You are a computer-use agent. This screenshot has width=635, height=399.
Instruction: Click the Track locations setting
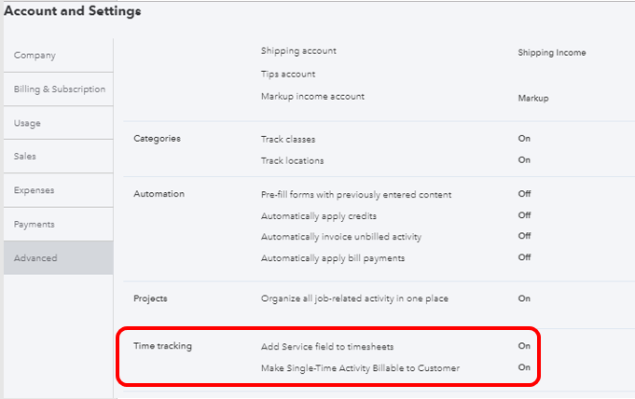point(293,160)
